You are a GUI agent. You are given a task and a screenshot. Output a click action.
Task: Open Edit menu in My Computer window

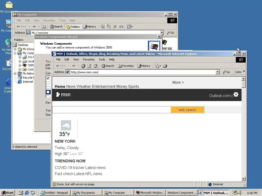[x=27, y=20]
